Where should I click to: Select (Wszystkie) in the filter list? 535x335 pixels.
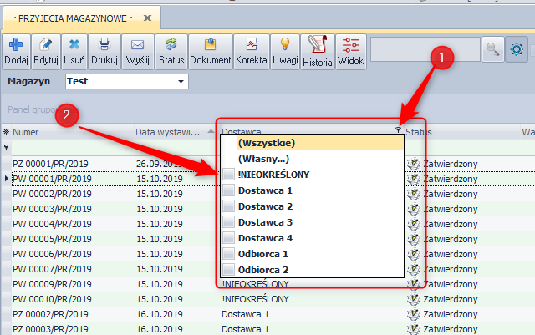pos(267,143)
